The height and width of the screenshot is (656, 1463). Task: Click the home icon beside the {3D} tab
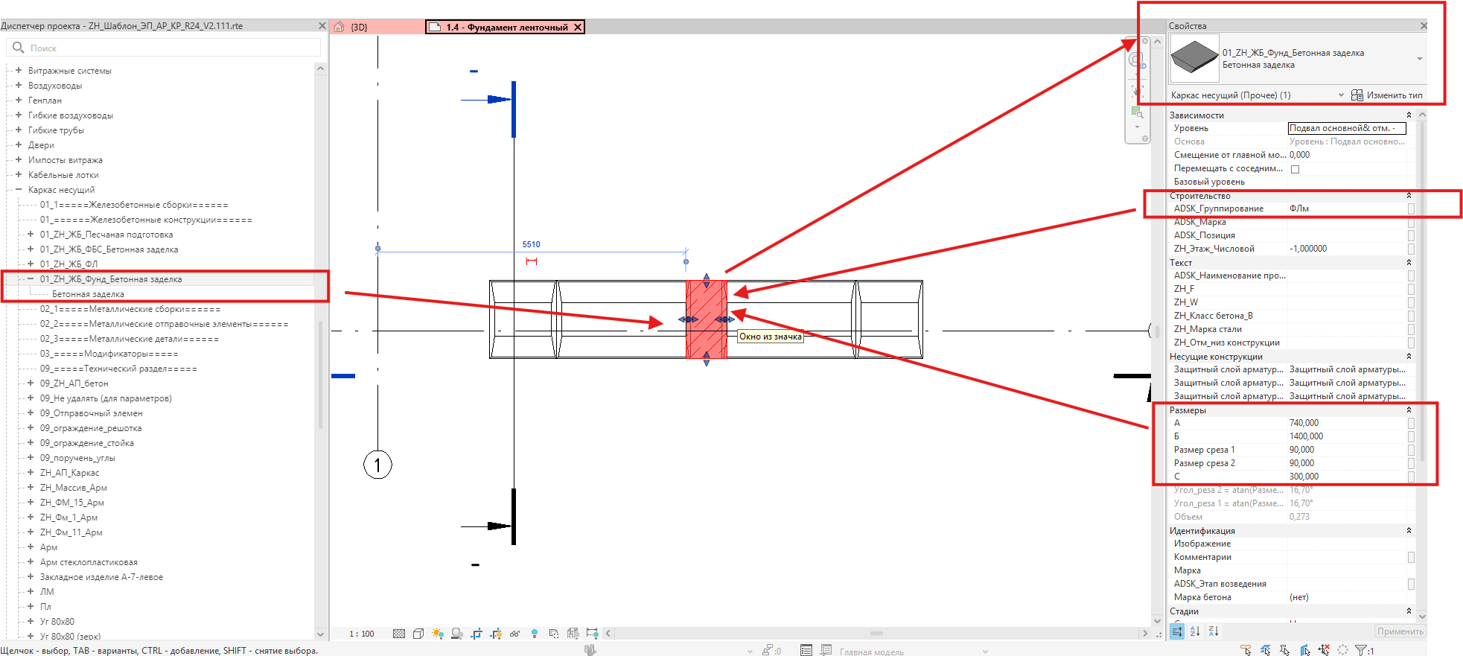340,27
